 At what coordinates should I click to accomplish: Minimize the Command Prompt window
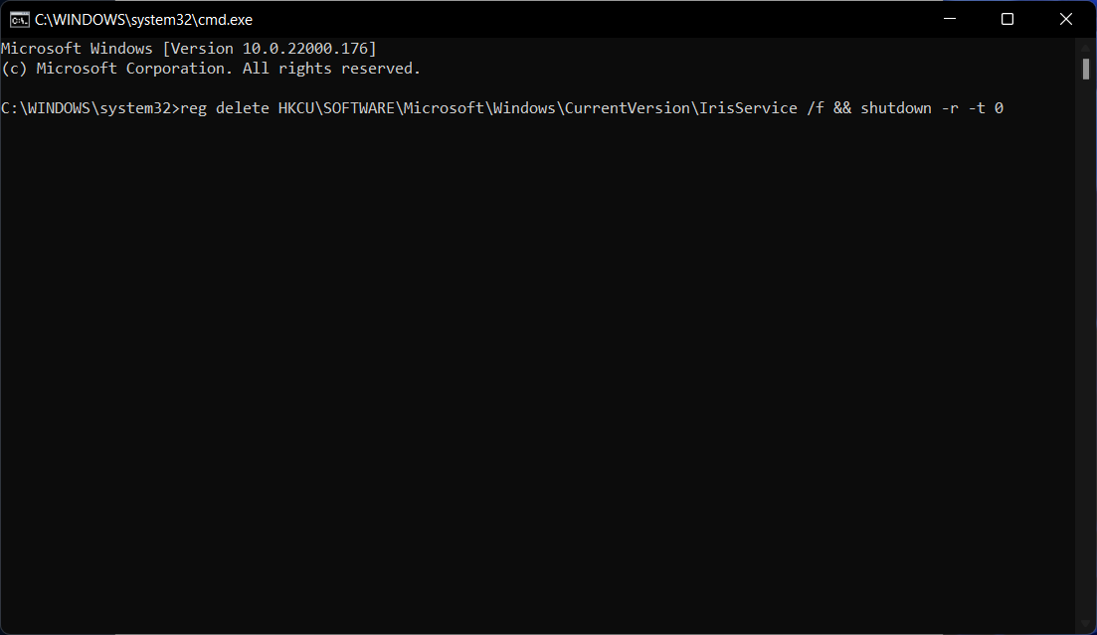point(950,19)
